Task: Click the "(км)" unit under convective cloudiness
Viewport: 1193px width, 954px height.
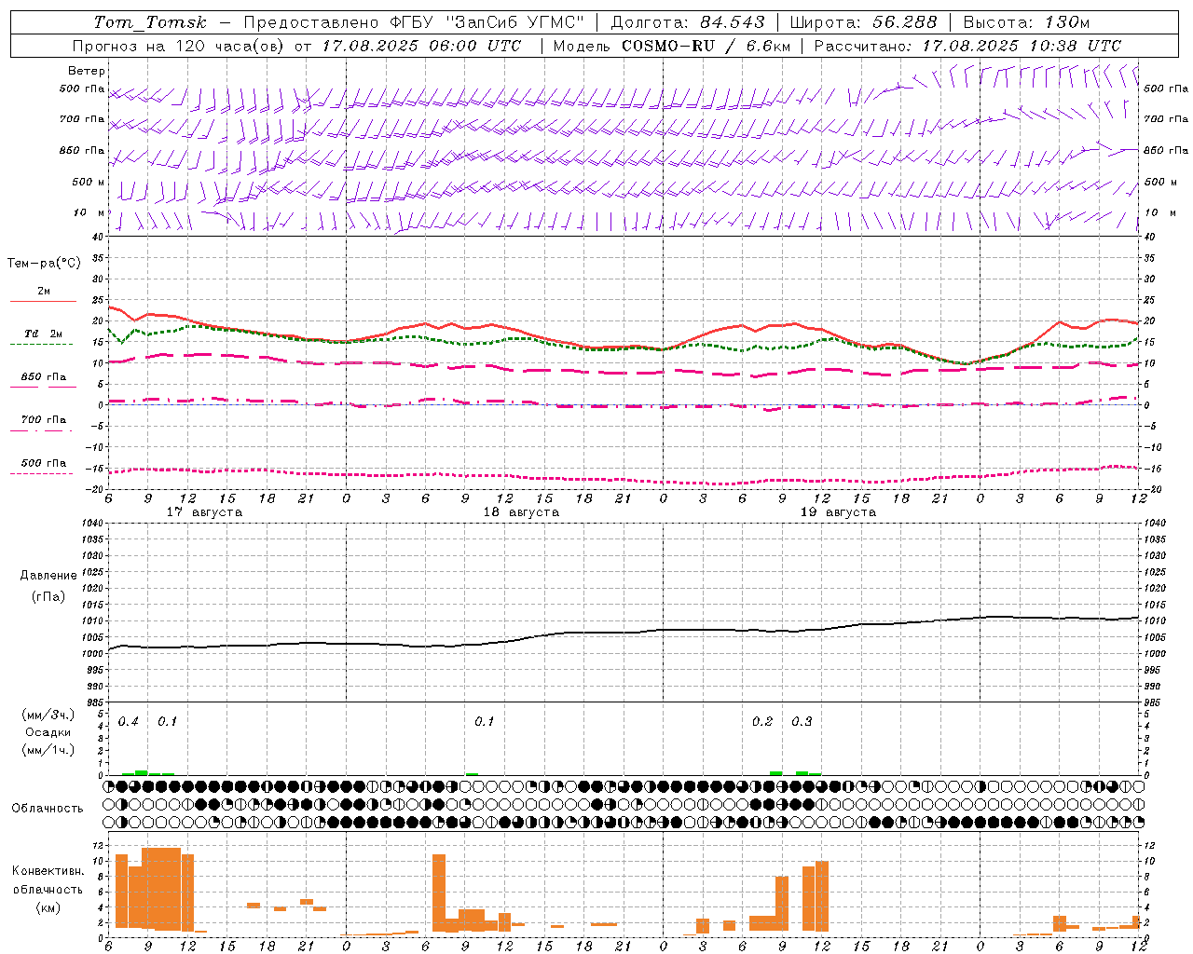Action: point(48,907)
